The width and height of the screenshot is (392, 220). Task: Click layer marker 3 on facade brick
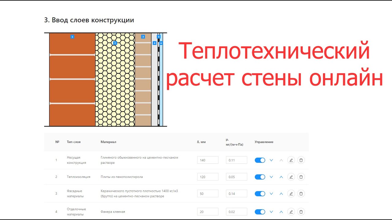click(x=143, y=37)
